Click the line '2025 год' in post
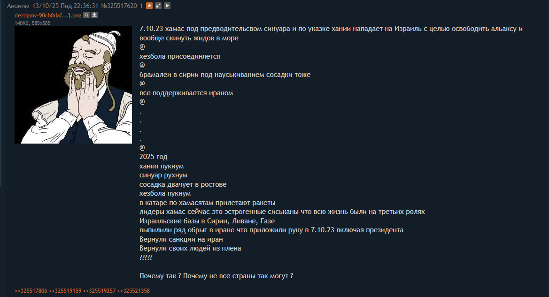This screenshot has height=297, width=549. point(154,157)
